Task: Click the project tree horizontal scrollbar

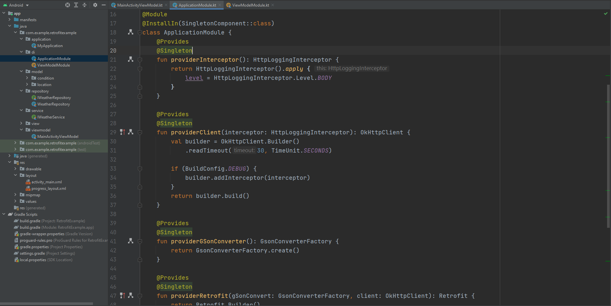Action: tap(46, 304)
